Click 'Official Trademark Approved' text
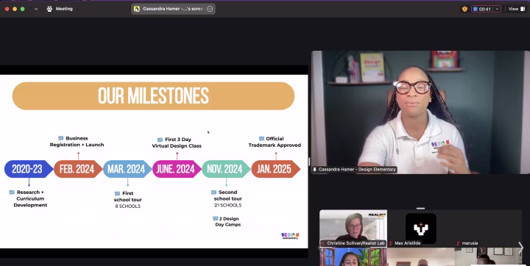The height and width of the screenshot is (266, 530). click(275, 142)
